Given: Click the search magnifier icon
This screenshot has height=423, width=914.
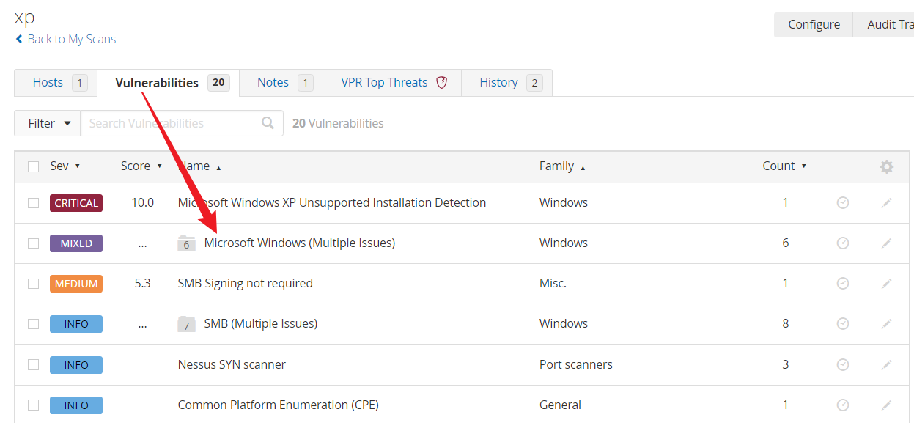Looking at the screenshot, I should tap(268, 123).
